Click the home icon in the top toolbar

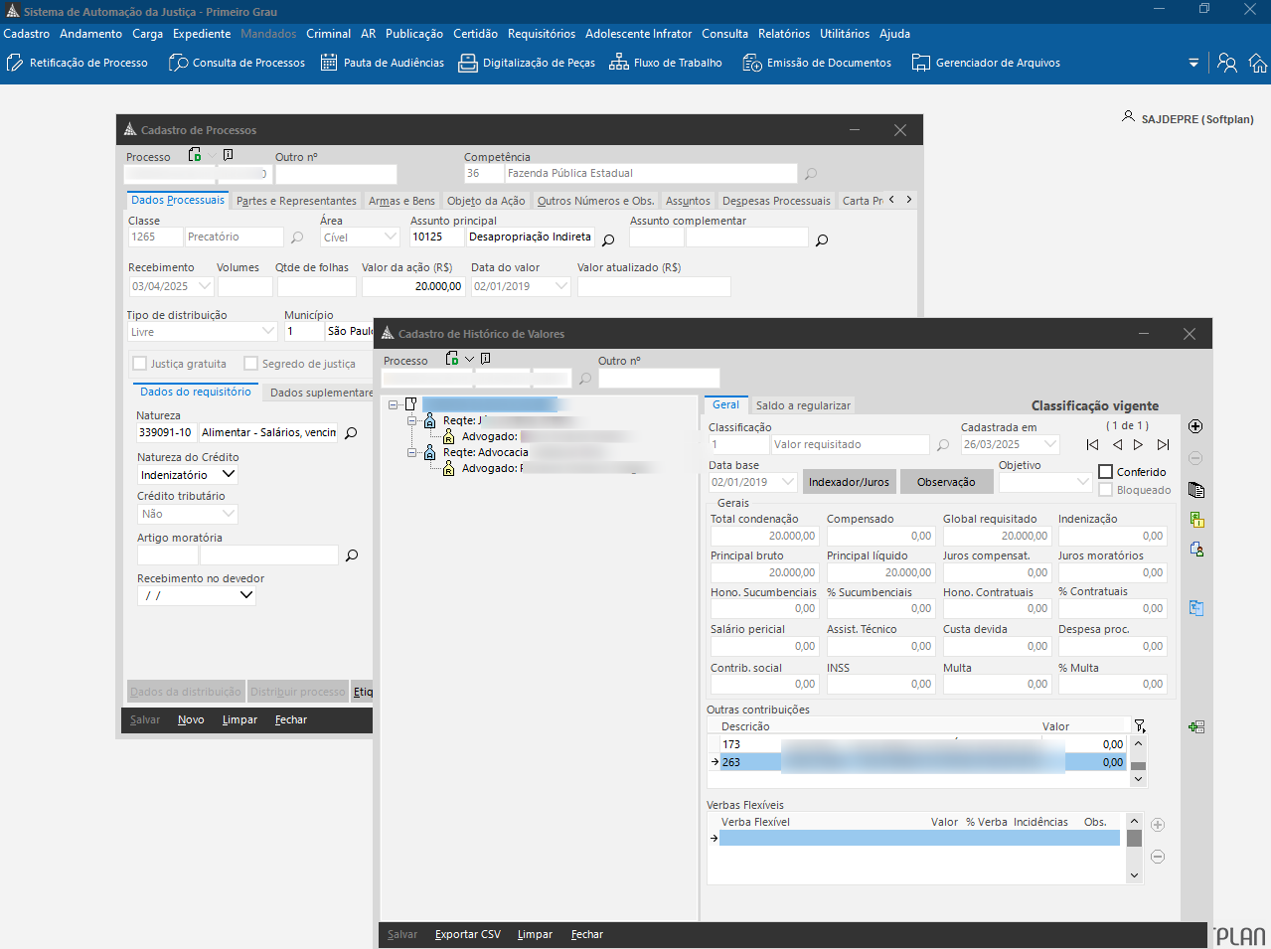click(1258, 63)
